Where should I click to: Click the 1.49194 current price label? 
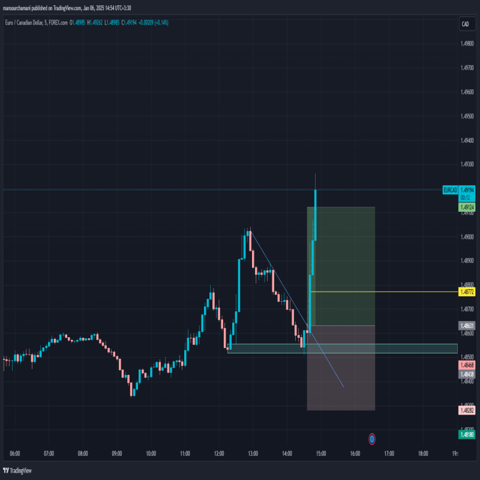[x=467, y=190]
